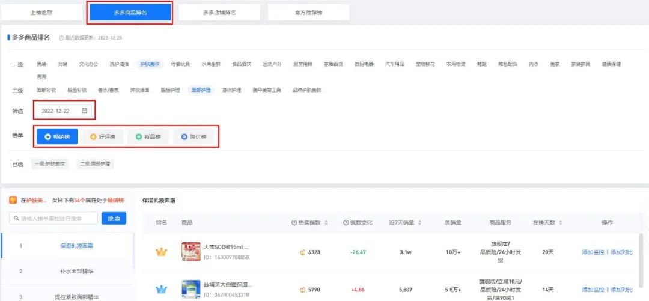Choose 香水/香氛 second-level category
The height and width of the screenshot is (301, 649).
click(x=108, y=90)
